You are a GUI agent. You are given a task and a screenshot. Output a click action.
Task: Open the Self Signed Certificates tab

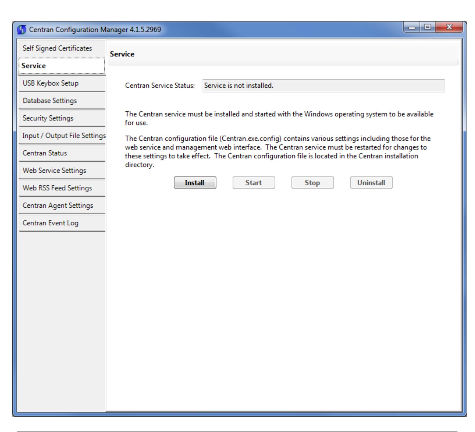point(62,48)
